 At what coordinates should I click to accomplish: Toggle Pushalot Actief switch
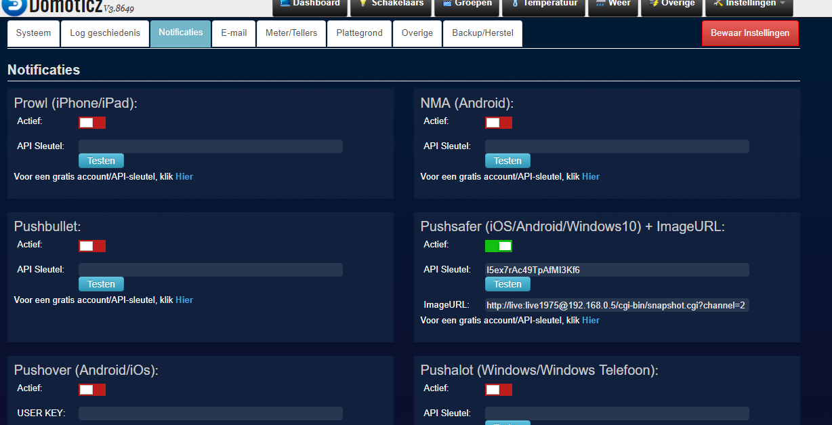point(499,390)
